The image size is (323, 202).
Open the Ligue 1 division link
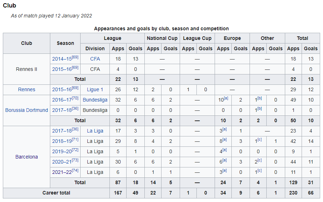[x=95, y=89]
